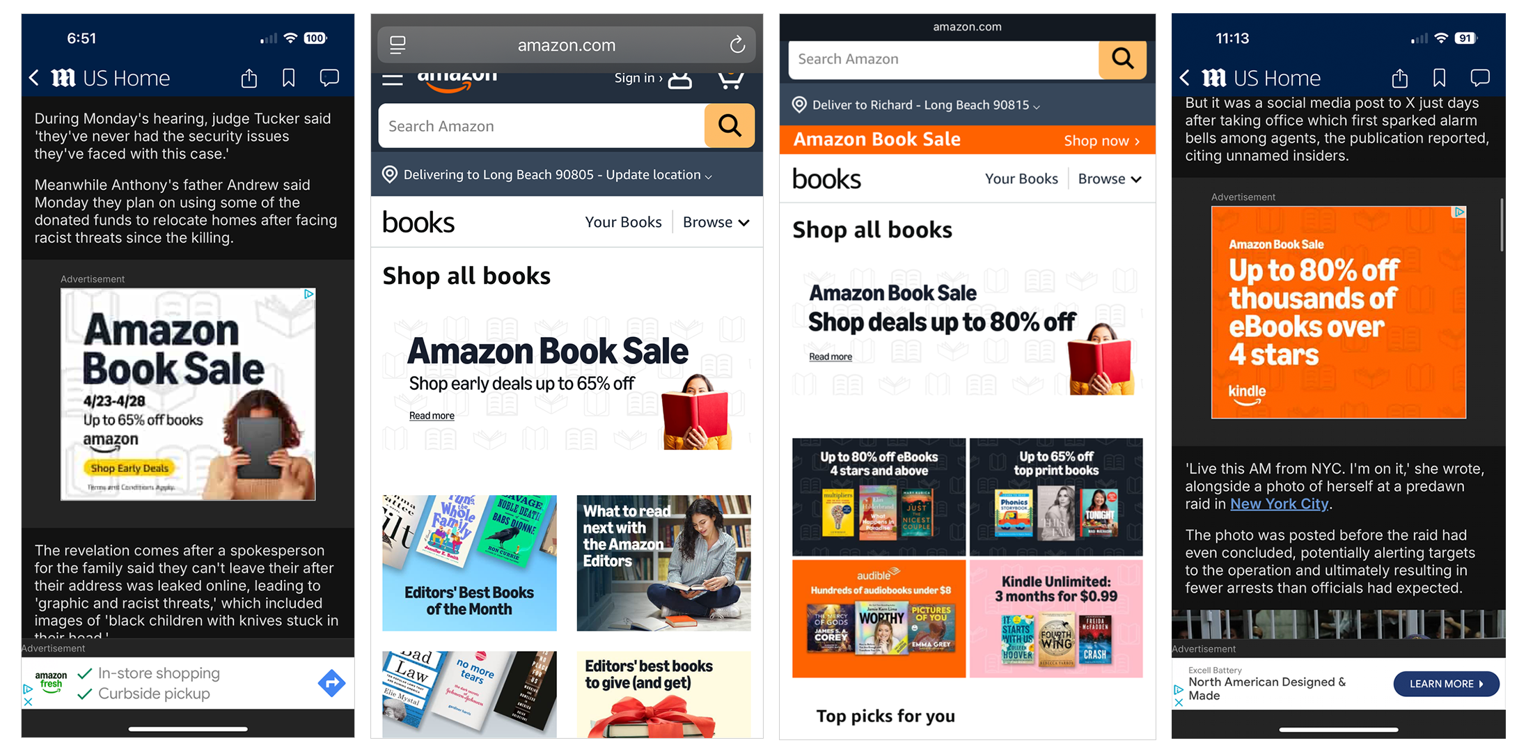Open the Amazon hamburger menu
Screen dimensions: 1526x752
coord(393,79)
